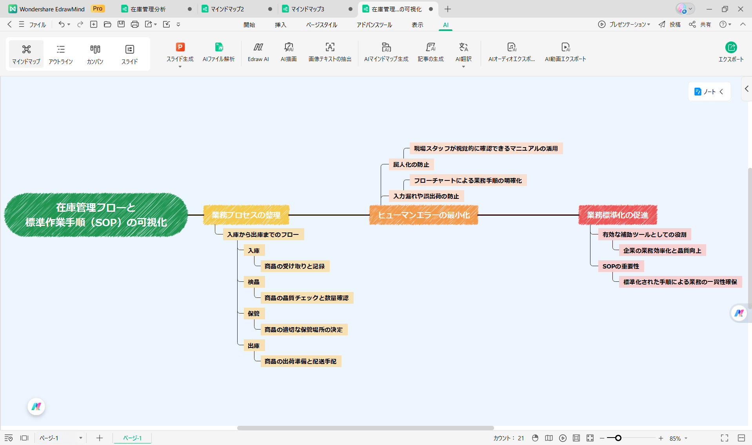Screen dimensions: 752x445
Task: Open the zoom percentage dropdown
Action: coord(686,438)
